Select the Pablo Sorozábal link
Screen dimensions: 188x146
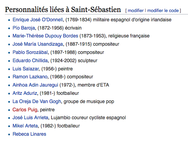point(30,52)
